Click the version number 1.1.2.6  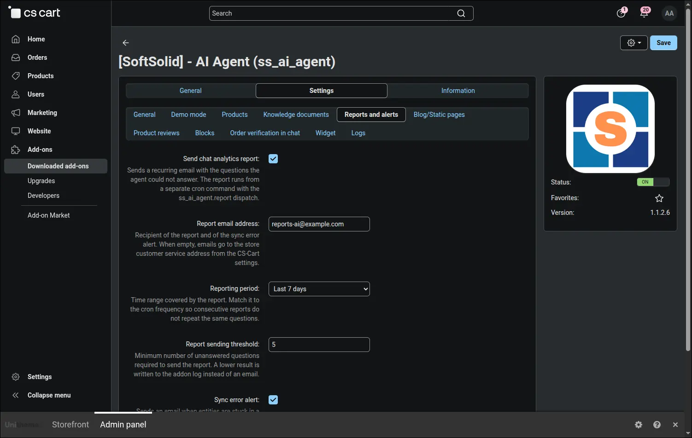tap(660, 213)
